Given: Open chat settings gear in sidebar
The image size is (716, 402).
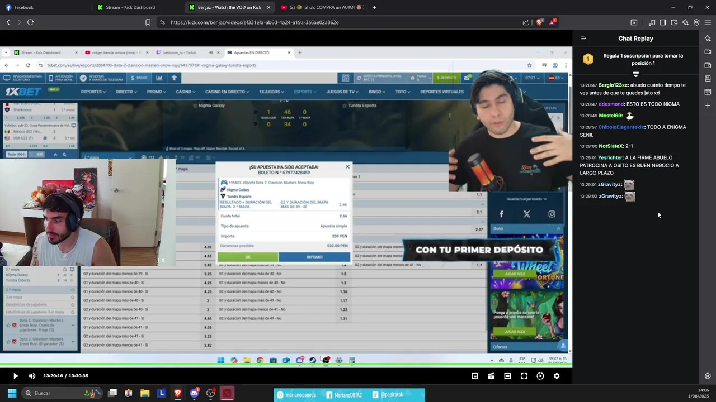Looking at the screenshot, I should (708, 376).
